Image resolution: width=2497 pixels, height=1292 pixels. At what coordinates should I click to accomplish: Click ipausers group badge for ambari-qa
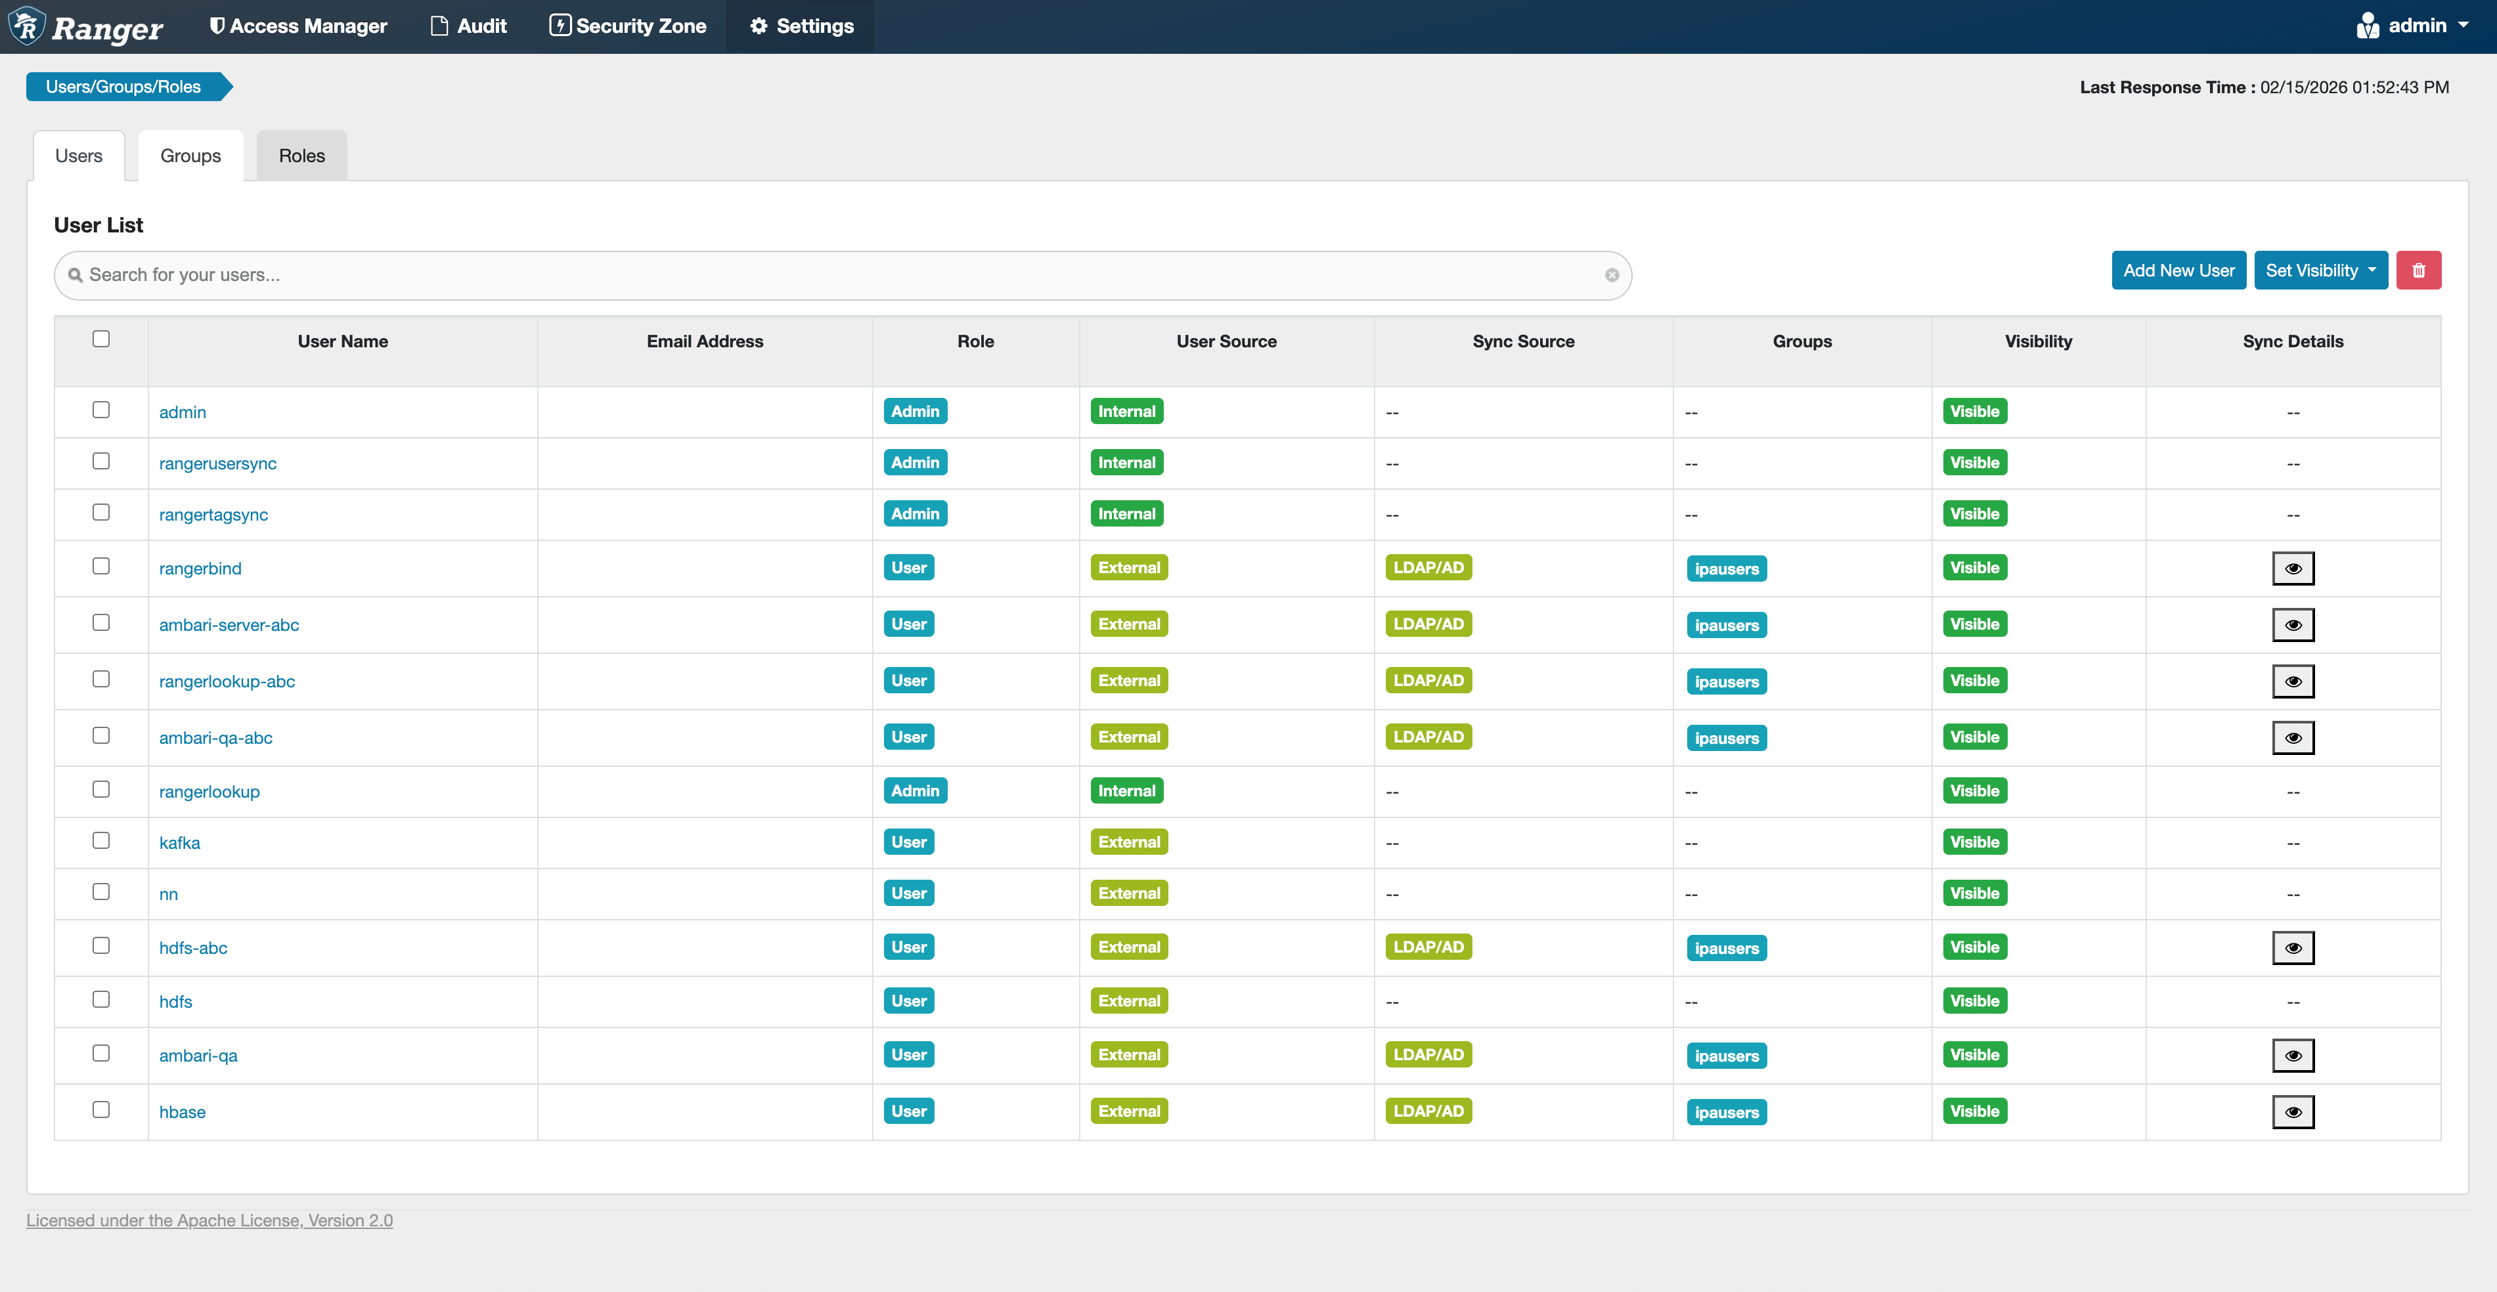coord(1725,1056)
